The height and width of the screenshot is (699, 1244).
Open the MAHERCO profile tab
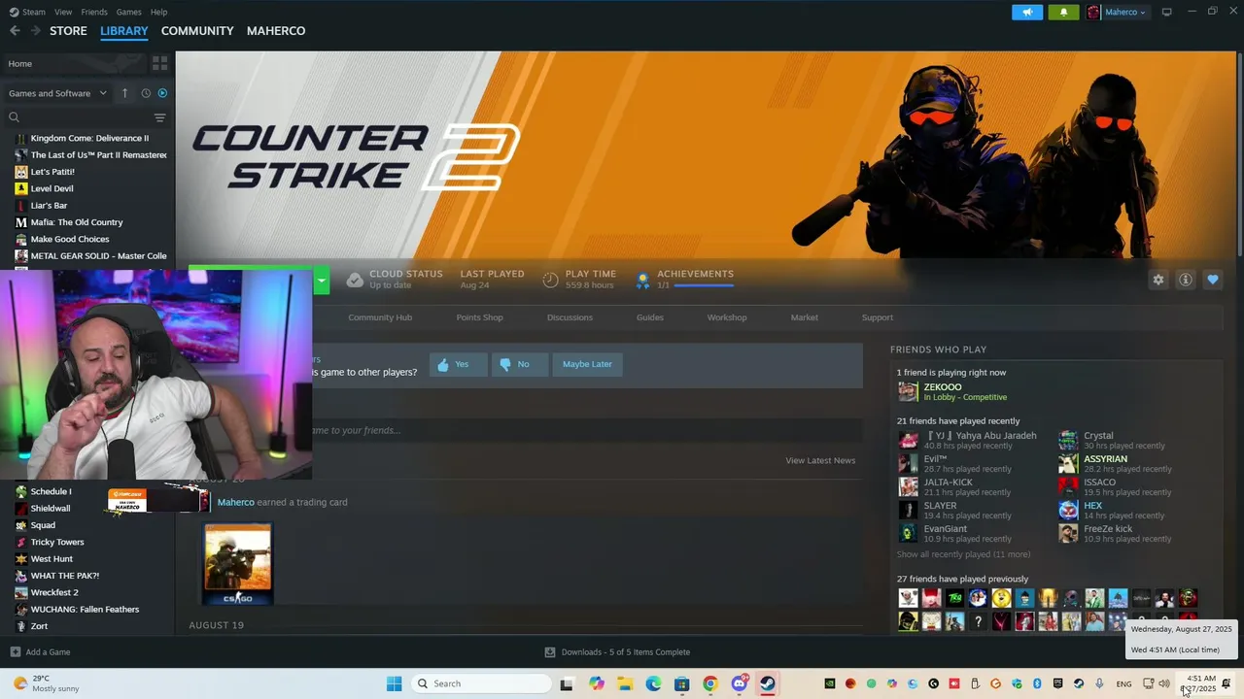click(x=276, y=31)
